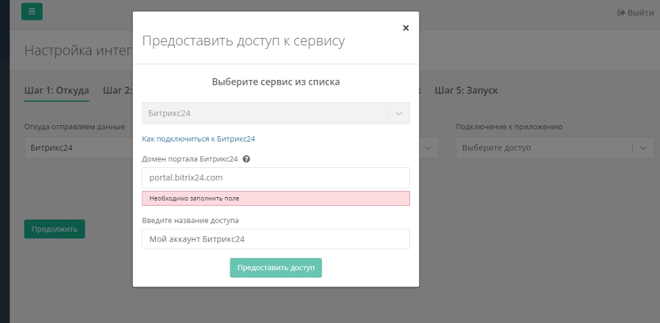Open help tooltip next to Домен портала Битрикс24

pos(246,159)
